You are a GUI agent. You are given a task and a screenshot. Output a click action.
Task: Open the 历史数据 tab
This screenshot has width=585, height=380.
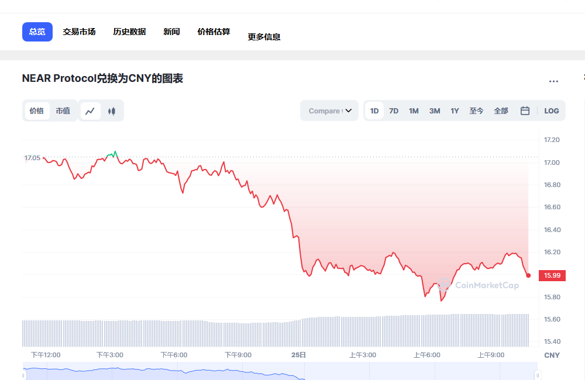click(129, 32)
